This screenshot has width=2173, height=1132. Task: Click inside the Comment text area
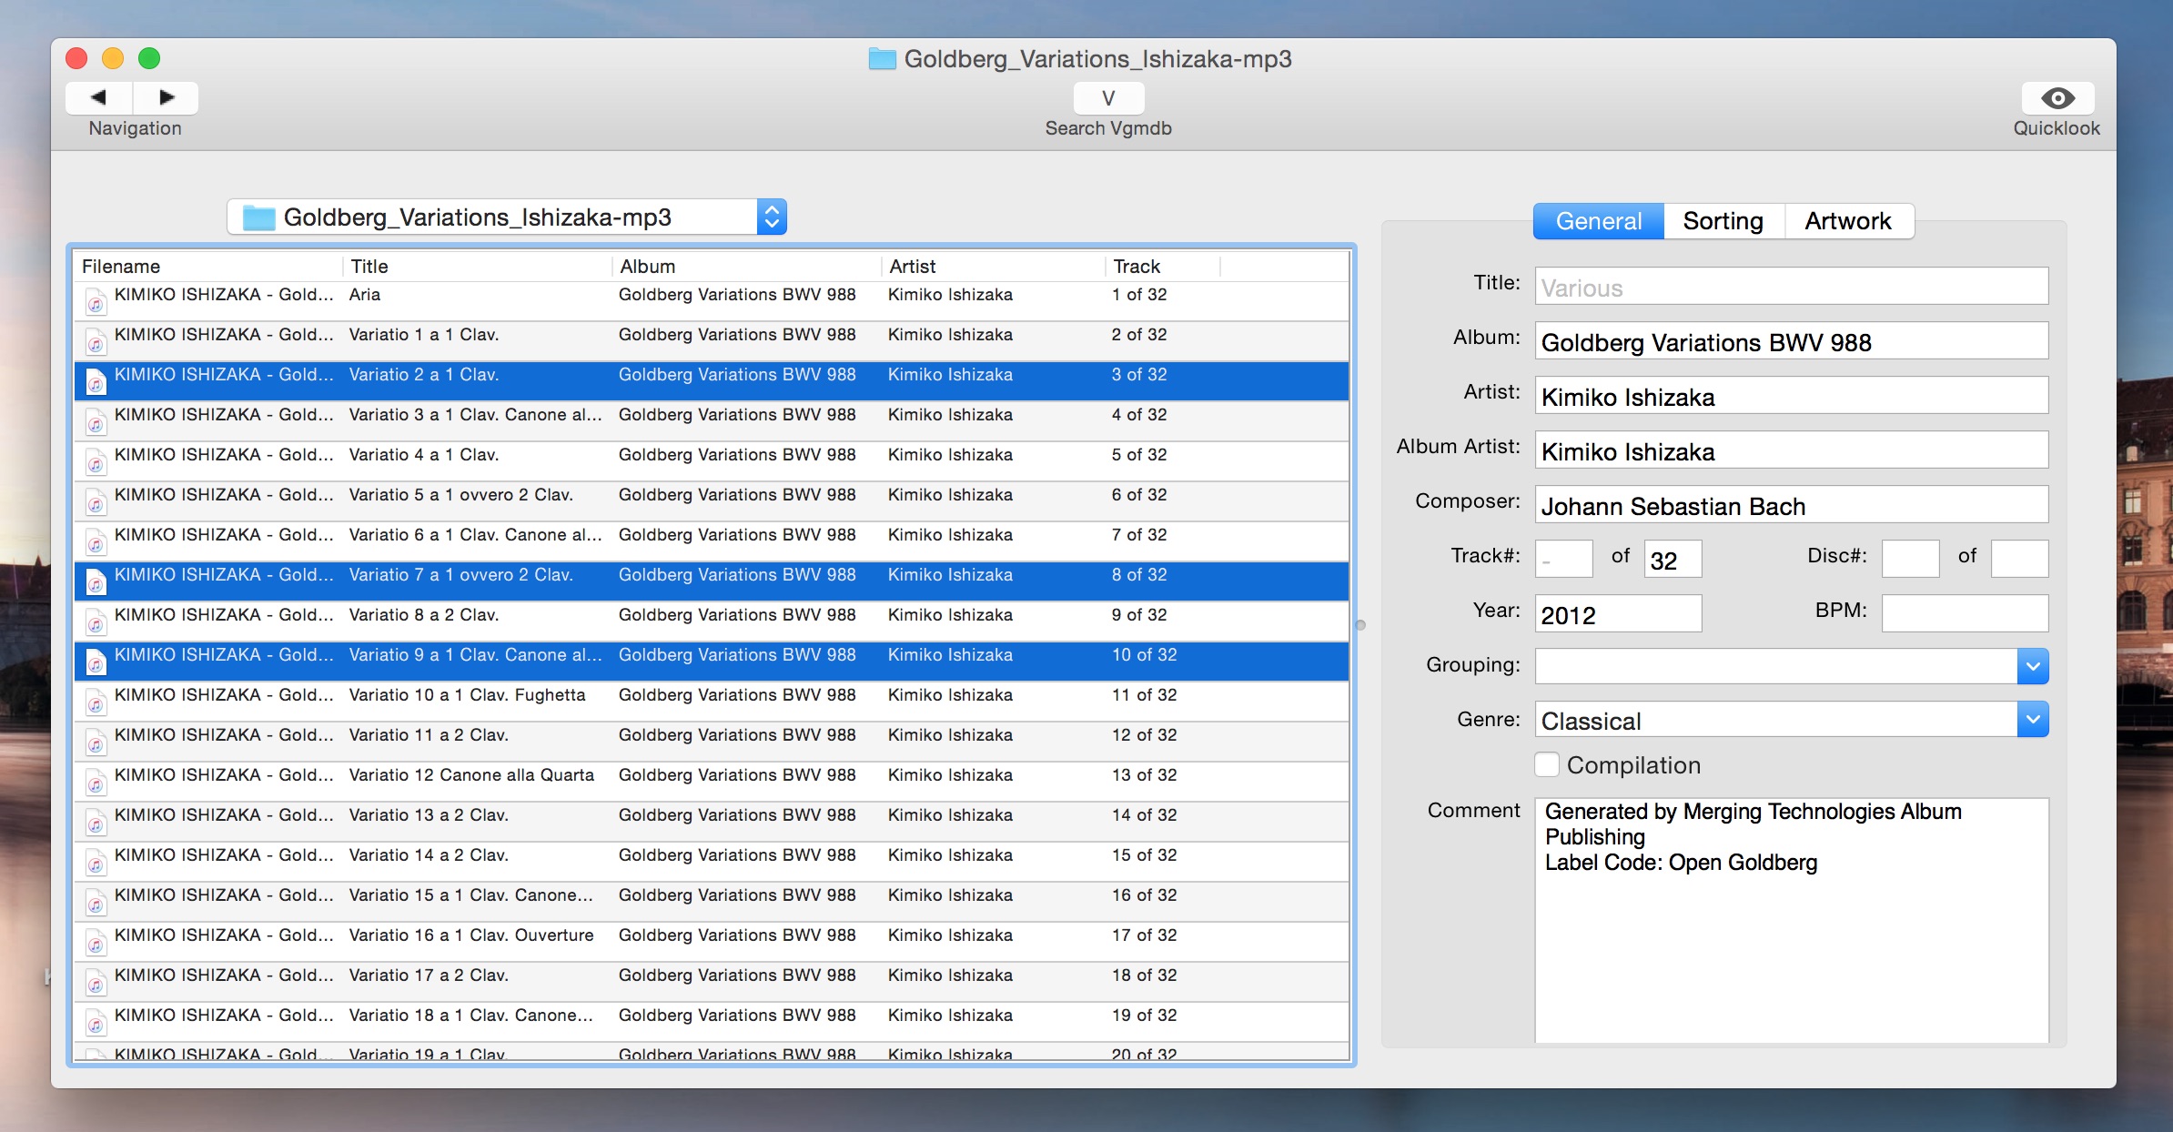tap(1791, 920)
